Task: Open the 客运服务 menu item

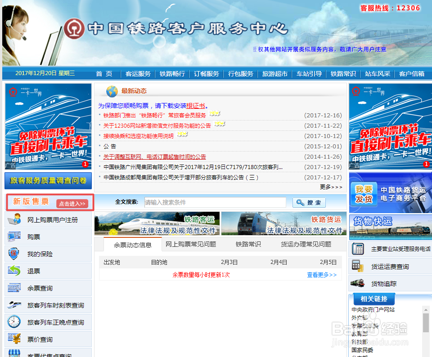Action: tap(138, 74)
